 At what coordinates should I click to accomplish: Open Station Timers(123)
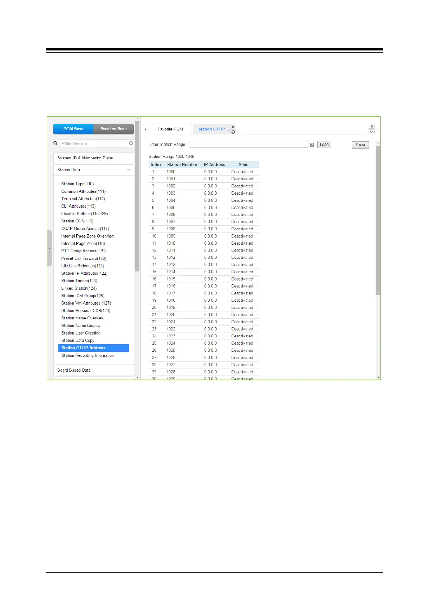[x=79, y=281]
